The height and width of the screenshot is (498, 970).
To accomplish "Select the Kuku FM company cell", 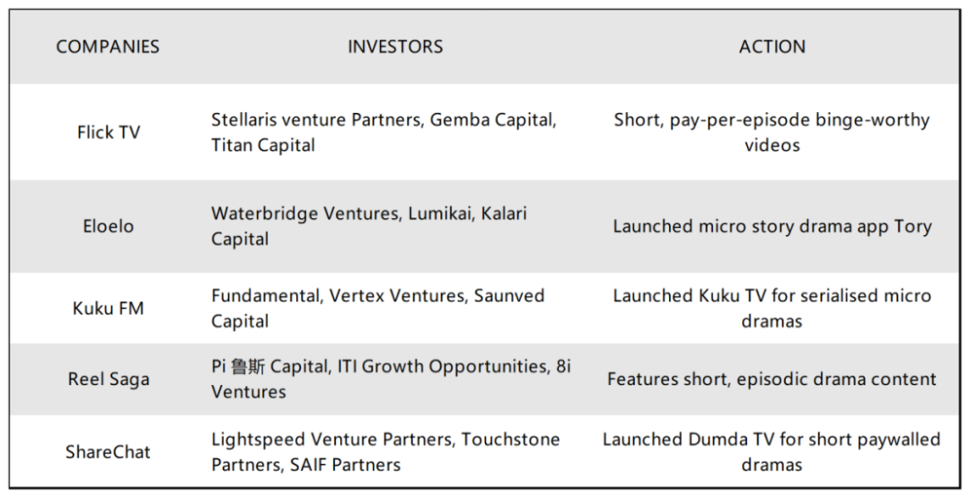I will 108,309.
